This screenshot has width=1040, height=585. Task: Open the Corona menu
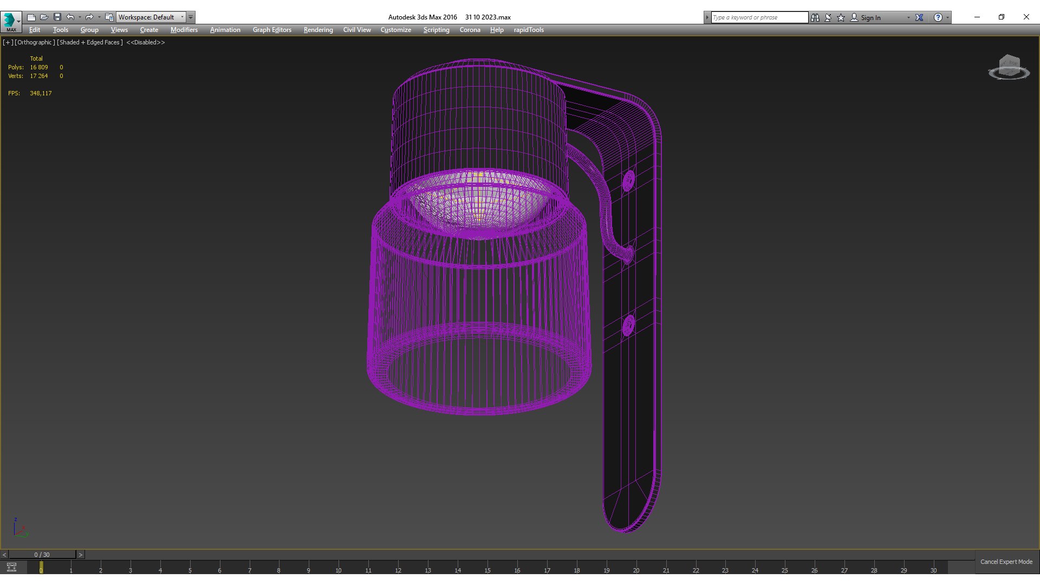click(x=470, y=30)
